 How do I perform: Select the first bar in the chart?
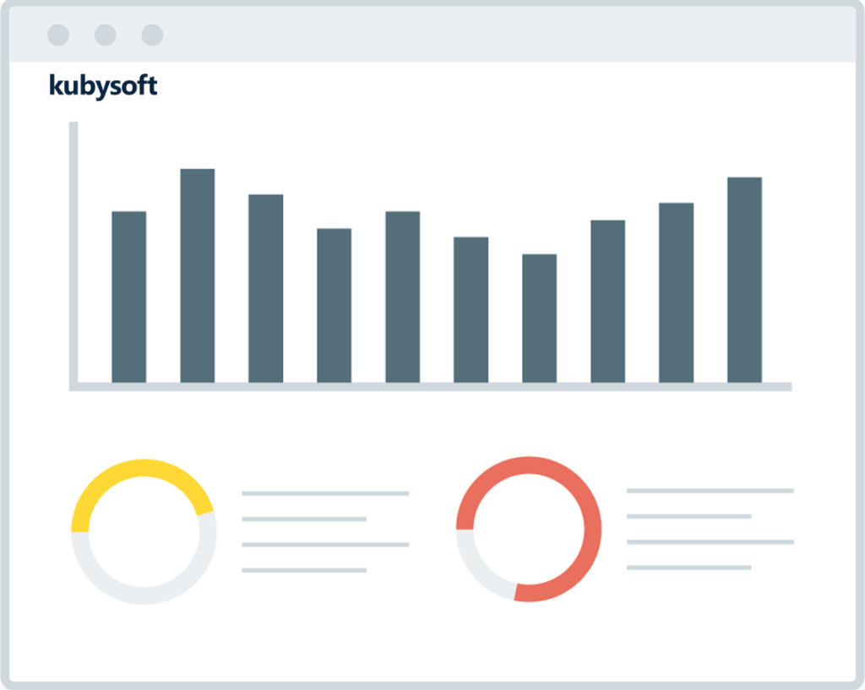[128, 296]
